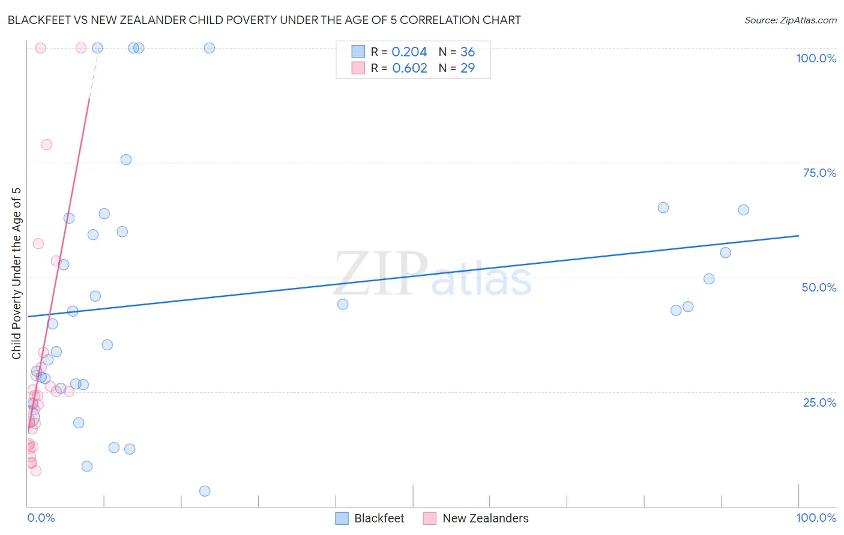Click the N = 36 sample count
844x535 pixels.
457,52
